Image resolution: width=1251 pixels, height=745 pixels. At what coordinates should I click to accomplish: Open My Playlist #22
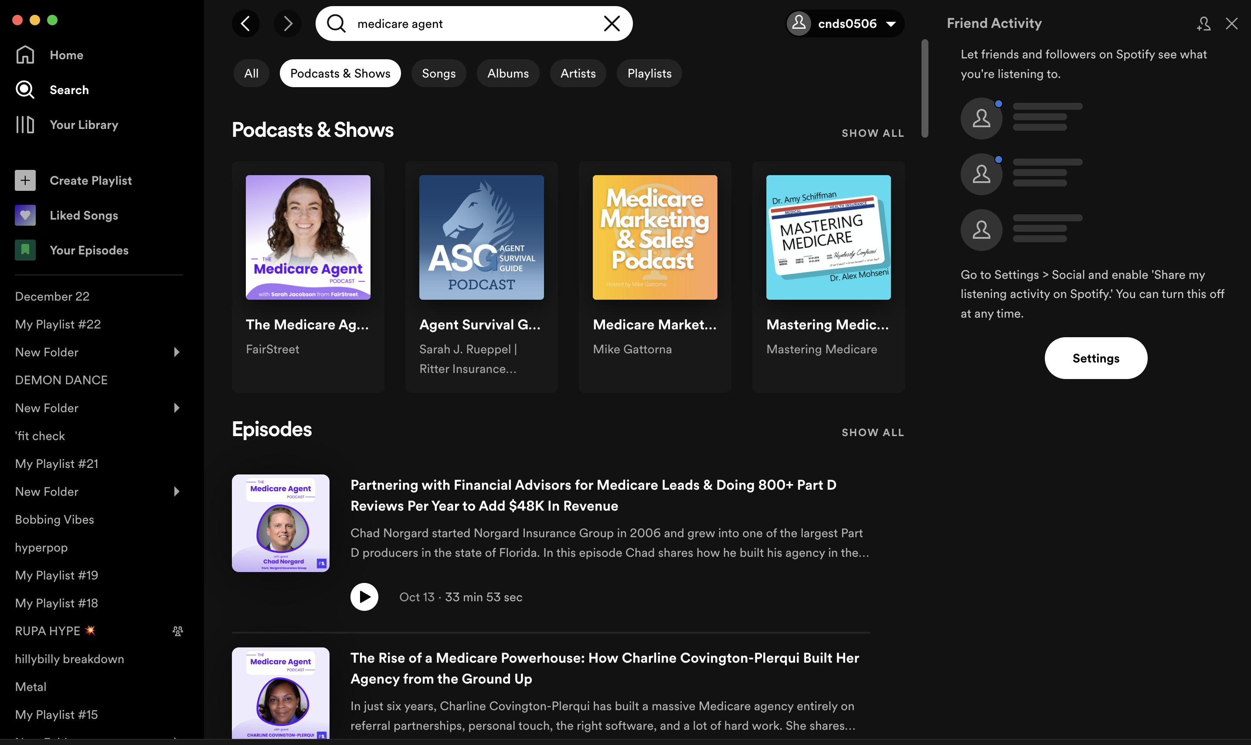58,324
